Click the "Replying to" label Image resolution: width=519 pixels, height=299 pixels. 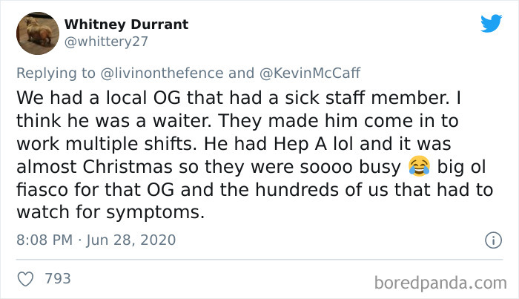pos(56,73)
